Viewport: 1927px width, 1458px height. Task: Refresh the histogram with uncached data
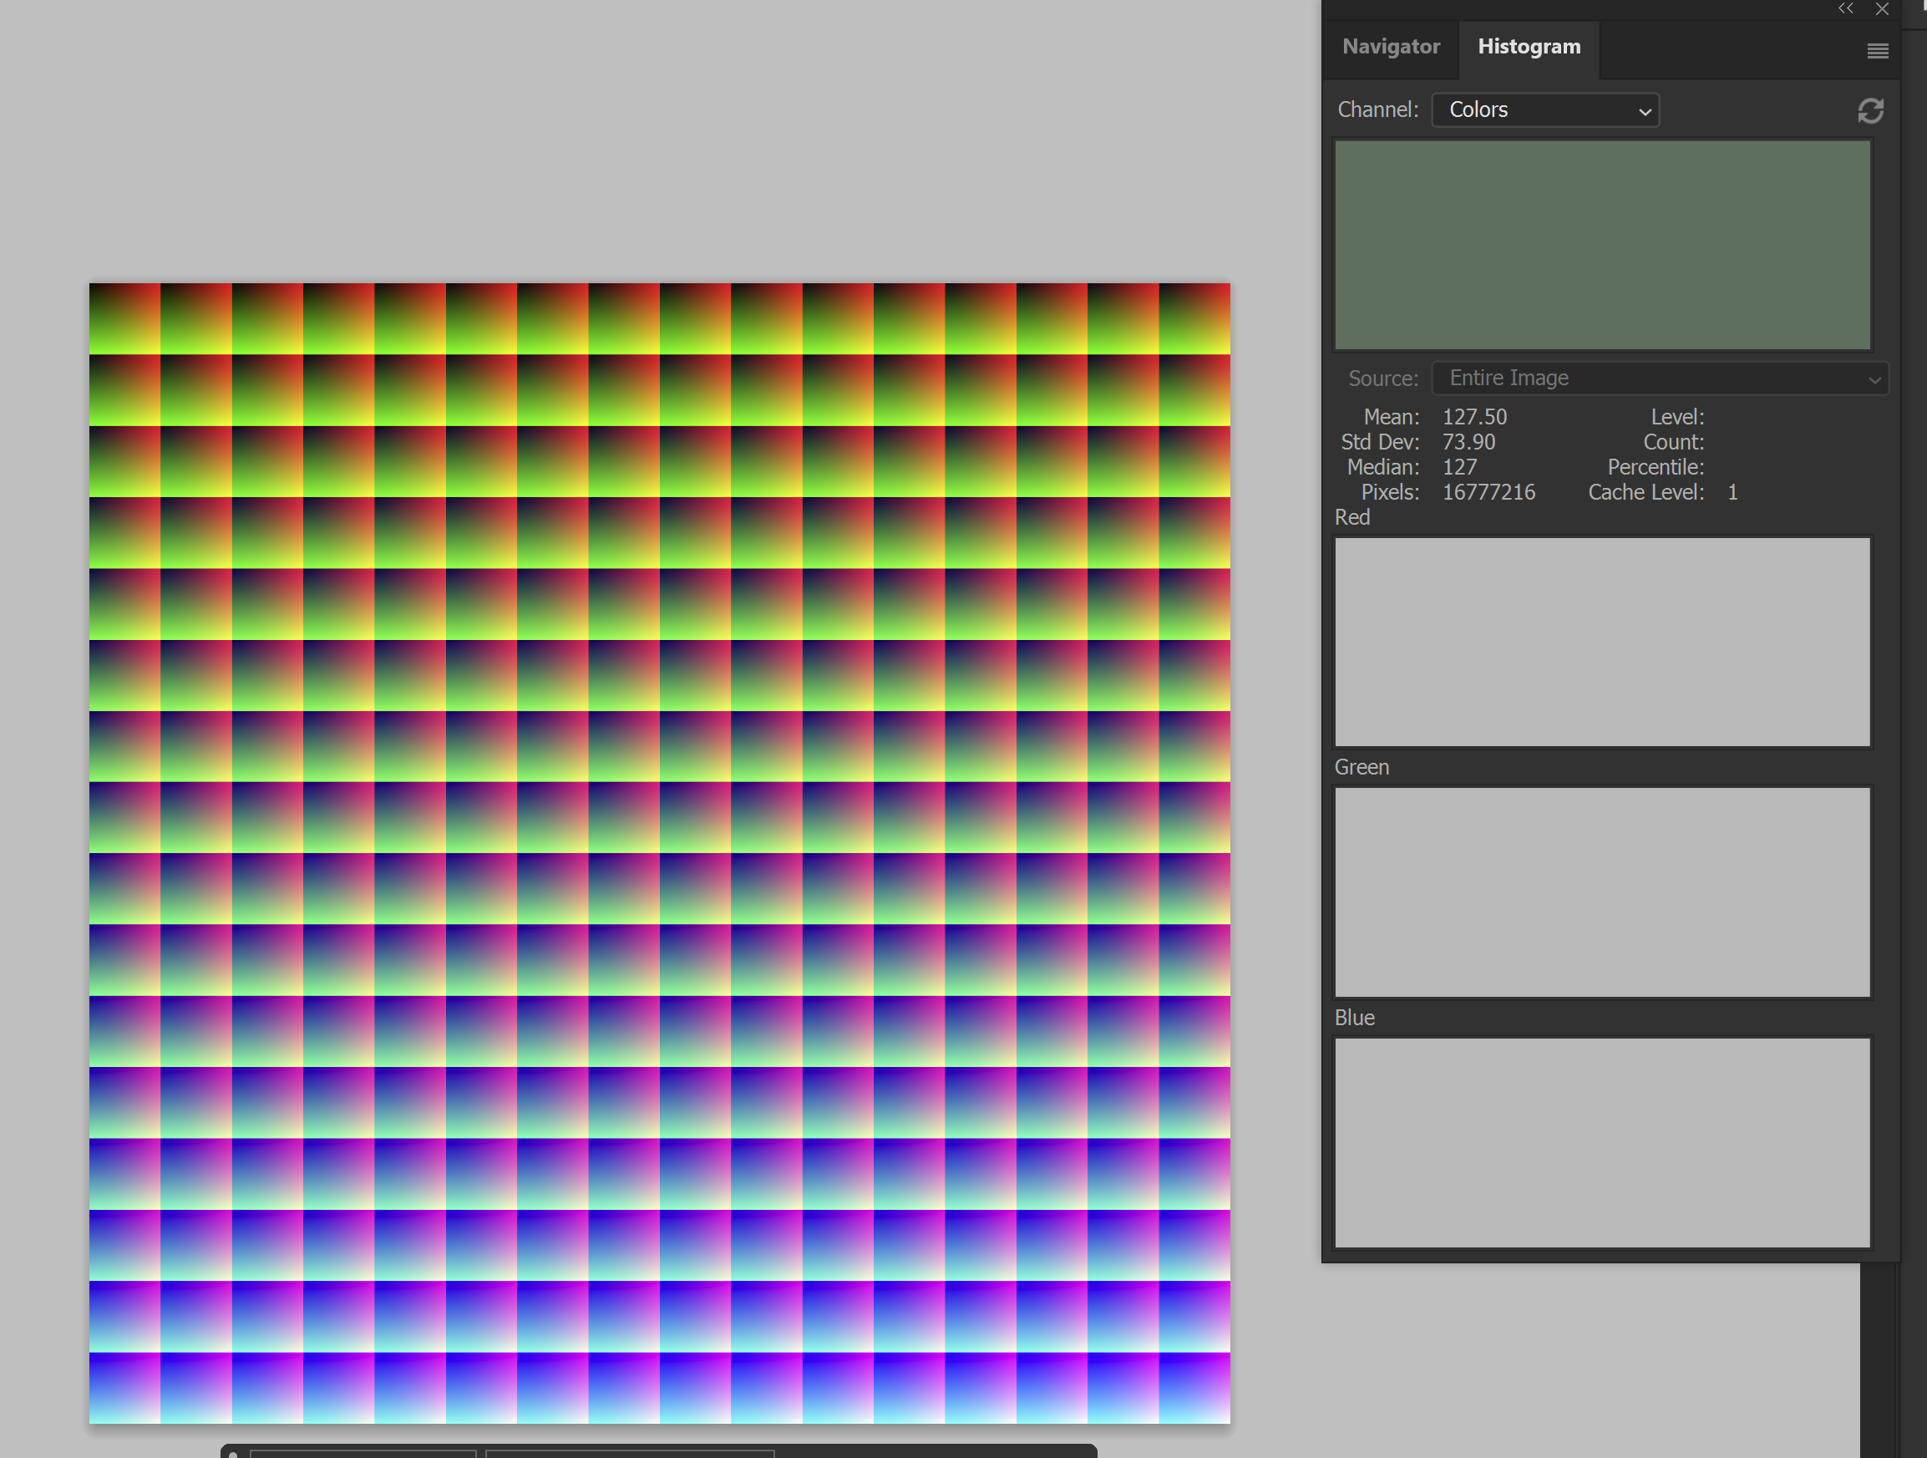(x=1869, y=110)
